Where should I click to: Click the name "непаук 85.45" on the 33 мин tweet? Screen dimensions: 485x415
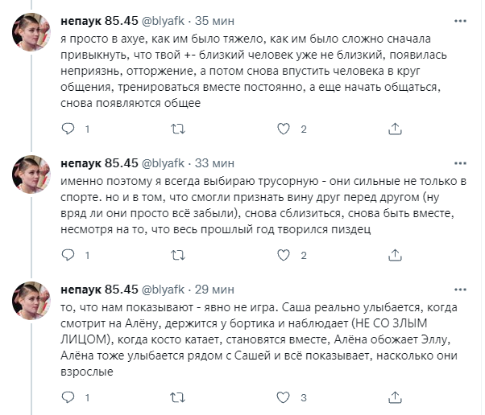click(99, 161)
